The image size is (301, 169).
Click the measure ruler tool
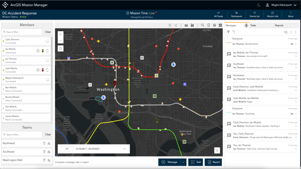tap(186, 25)
